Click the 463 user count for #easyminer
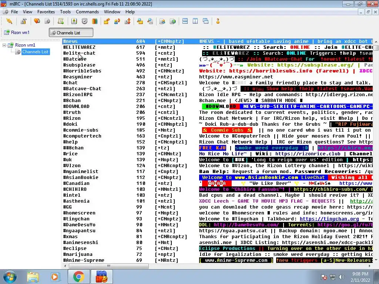The image size is (379, 284). click(x=141, y=77)
